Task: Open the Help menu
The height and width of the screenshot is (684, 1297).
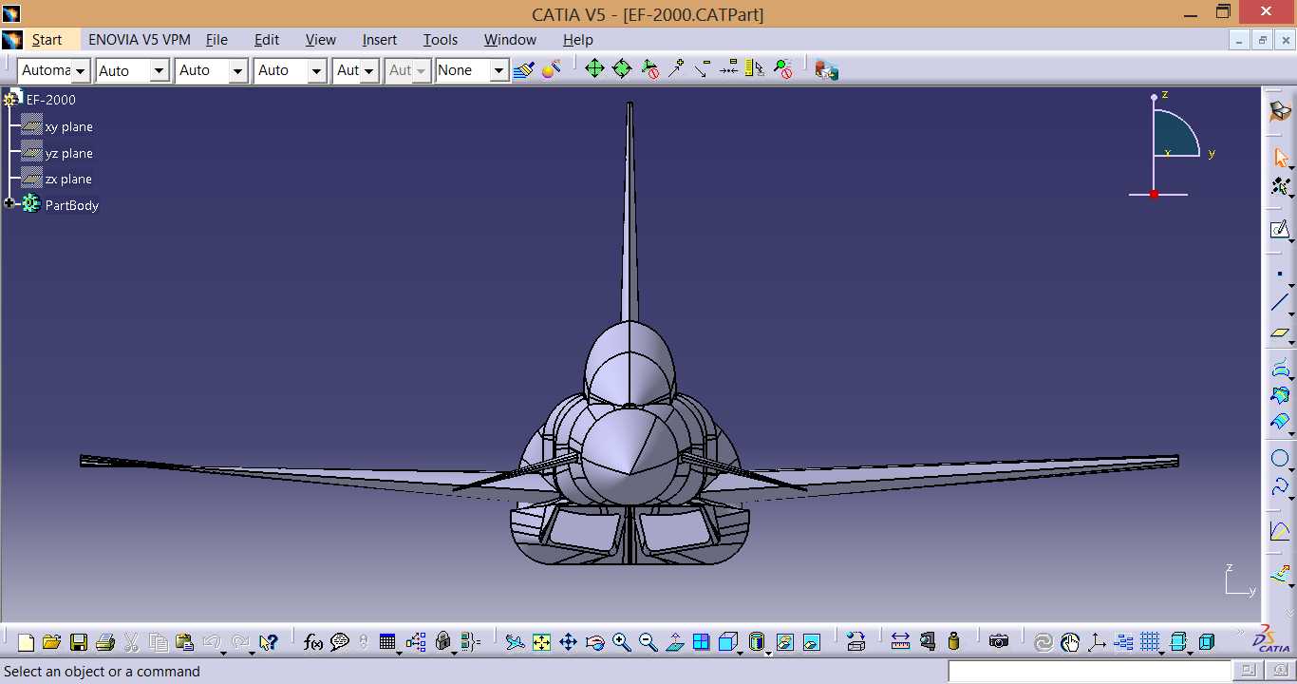Action: coord(578,40)
